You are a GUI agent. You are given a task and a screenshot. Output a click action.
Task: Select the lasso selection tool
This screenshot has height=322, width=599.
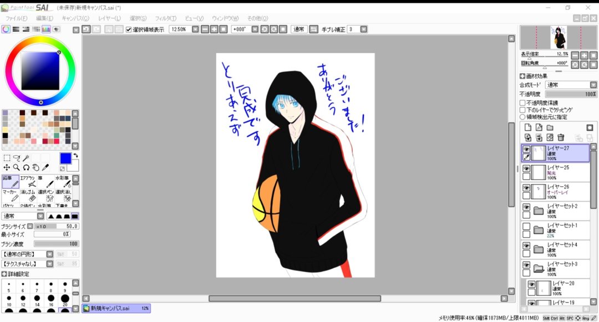[17, 158]
